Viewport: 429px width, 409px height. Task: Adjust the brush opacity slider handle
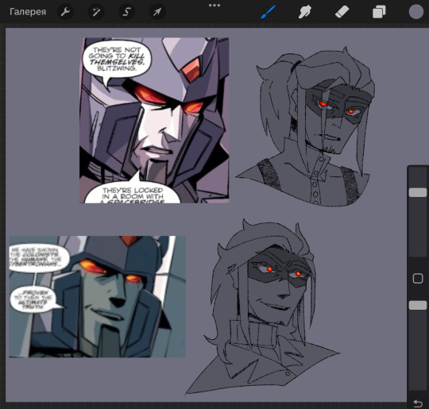418,305
